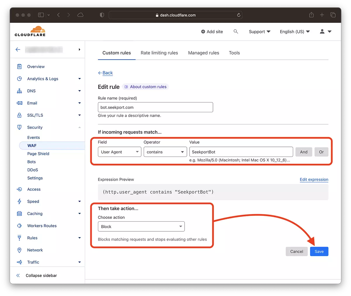
Task: Click the Speed lightning bolt icon
Action: (19, 202)
